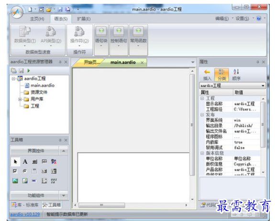Open the 控制语句 dropdown button
The width and height of the screenshot is (275, 221).
coord(119,40)
